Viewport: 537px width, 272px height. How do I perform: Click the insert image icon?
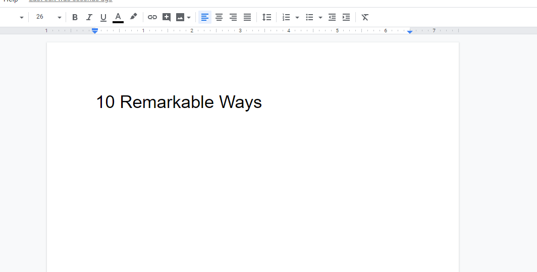pyautogui.click(x=180, y=17)
